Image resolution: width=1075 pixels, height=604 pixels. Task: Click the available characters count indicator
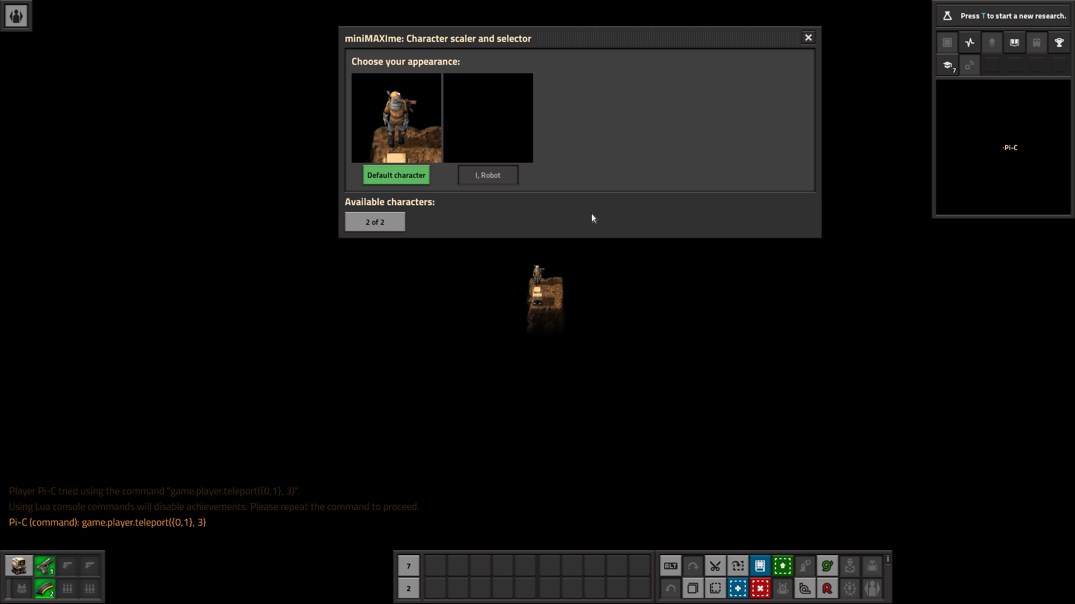coord(375,221)
